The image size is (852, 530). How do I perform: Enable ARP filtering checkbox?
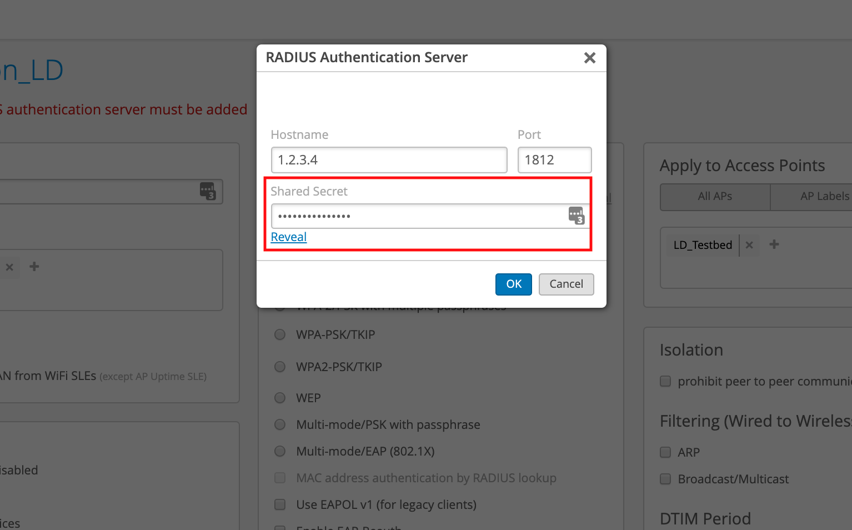pos(665,452)
